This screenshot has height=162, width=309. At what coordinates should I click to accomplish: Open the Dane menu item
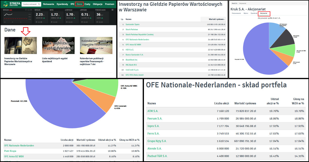pyautogui.click(x=79, y=4)
